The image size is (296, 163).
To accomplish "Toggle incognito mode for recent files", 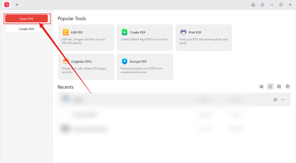I will coord(262,86).
